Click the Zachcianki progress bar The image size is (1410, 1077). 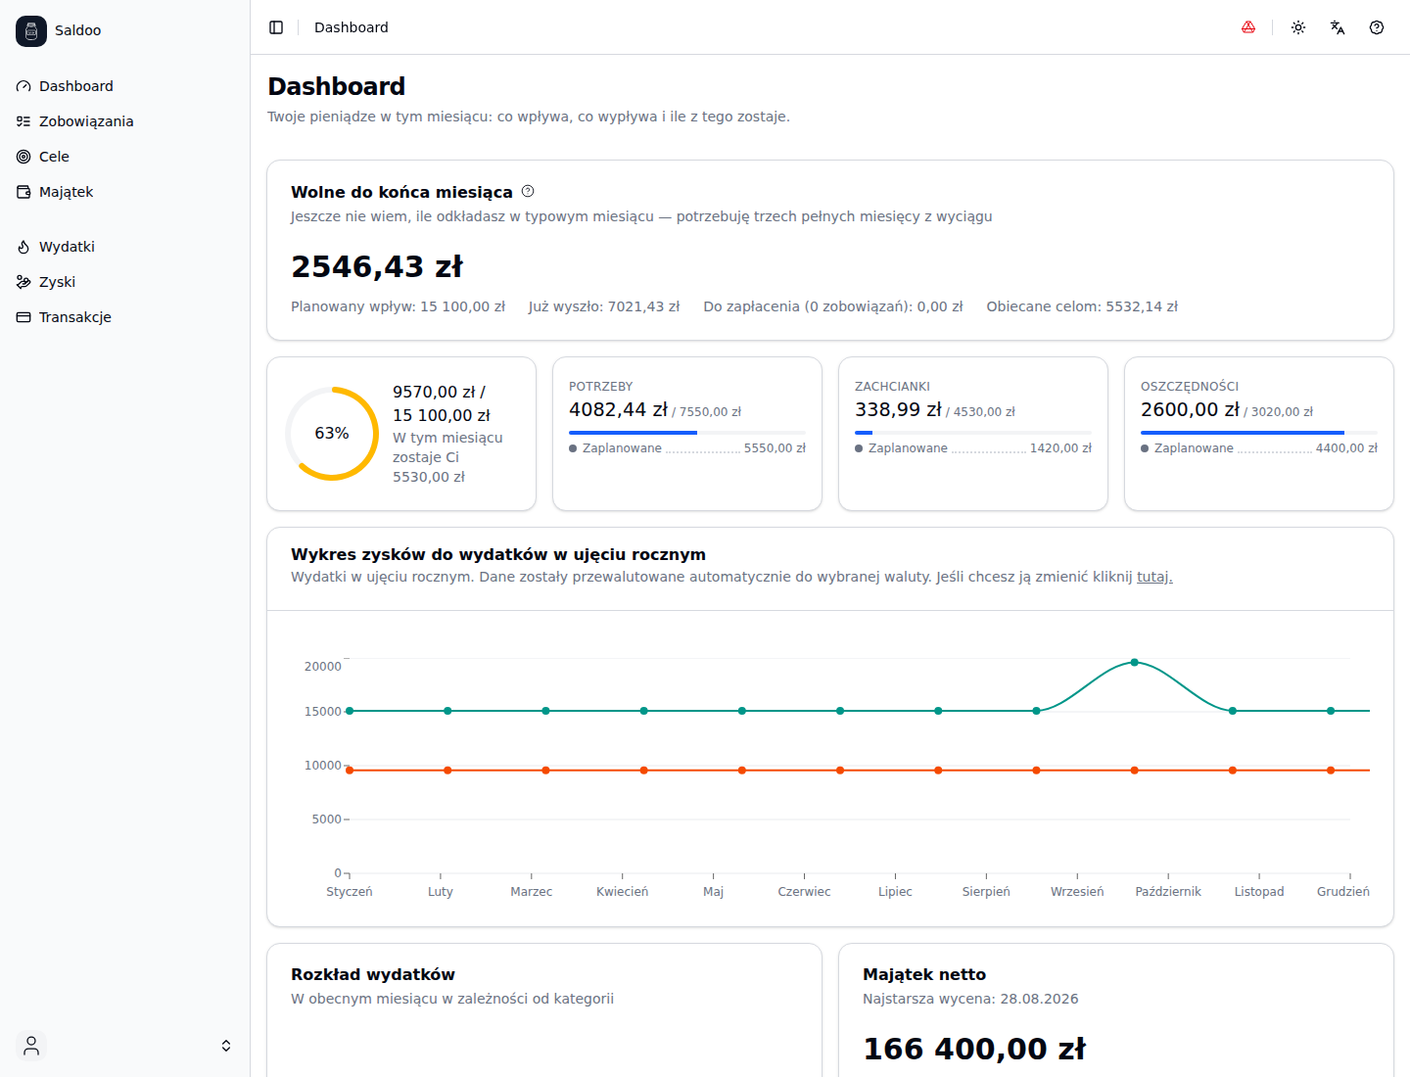[x=973, y=432]
